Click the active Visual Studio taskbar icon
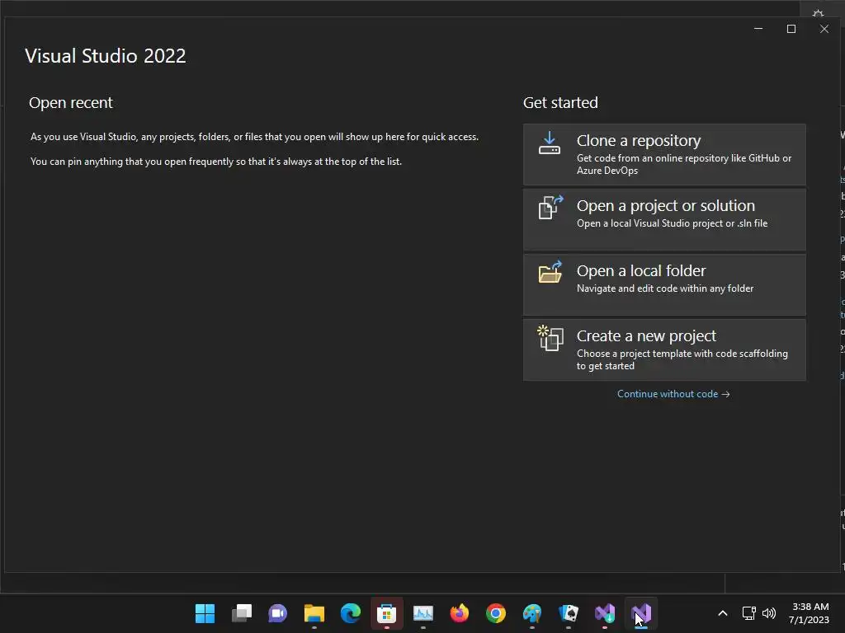Viewport: 845px width, 633px height. [640, 613]
